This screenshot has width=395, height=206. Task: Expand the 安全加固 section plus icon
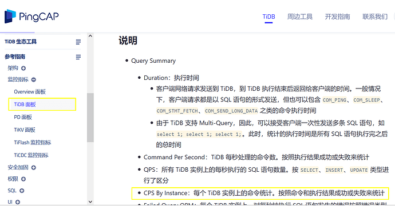point(34,168)
